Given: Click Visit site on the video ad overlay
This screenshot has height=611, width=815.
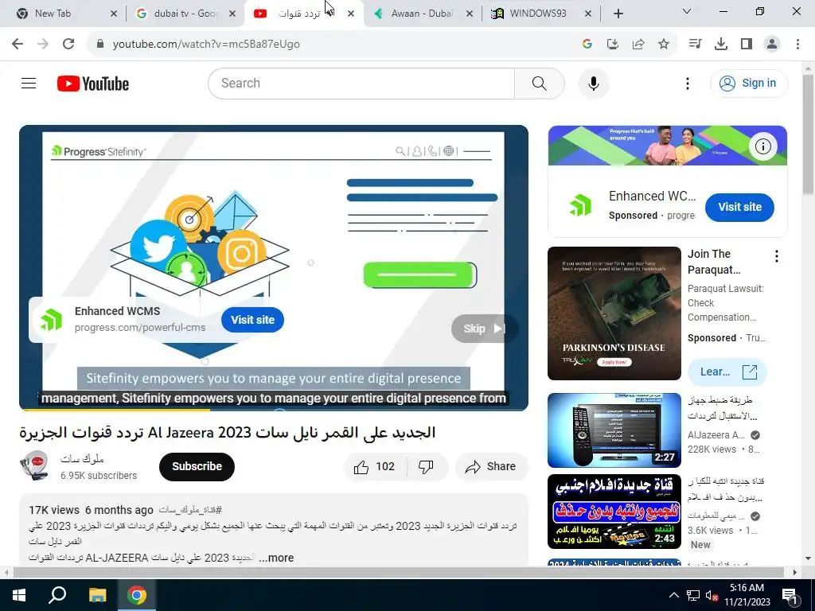Looking at the screenshot, I should point(252,320).
